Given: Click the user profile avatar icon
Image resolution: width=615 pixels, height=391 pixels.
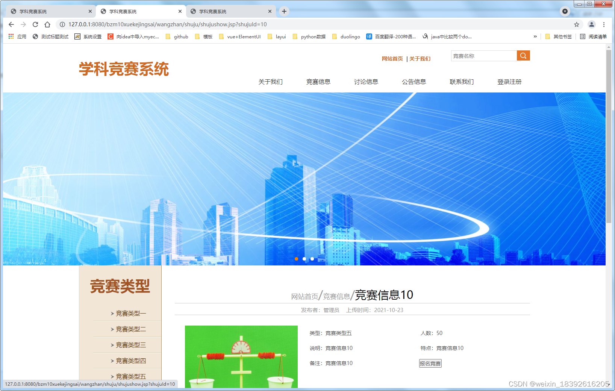Looking at the screenshot, I should (591, 24).
